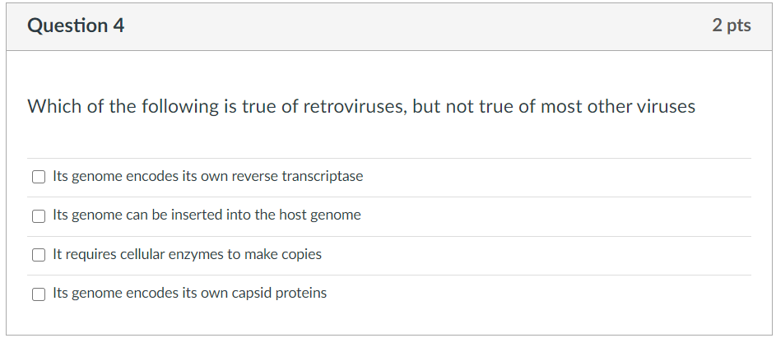Enable the 'encodes its own capsid proteins' checkbox
This screenshot has height=338, width=776.
(39, 294)
